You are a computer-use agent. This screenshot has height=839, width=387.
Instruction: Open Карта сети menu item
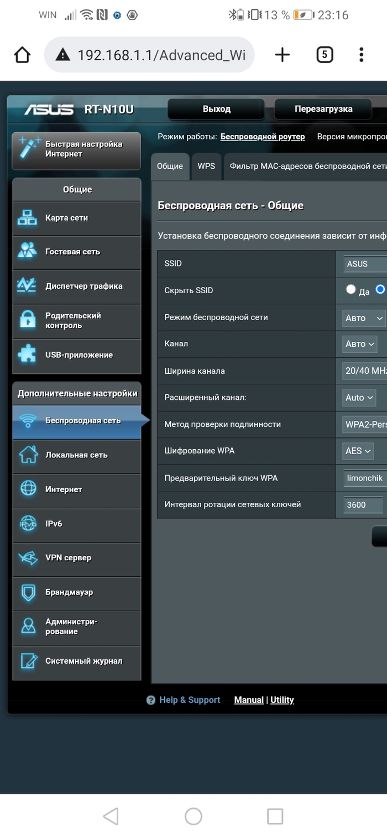(77, 218)
